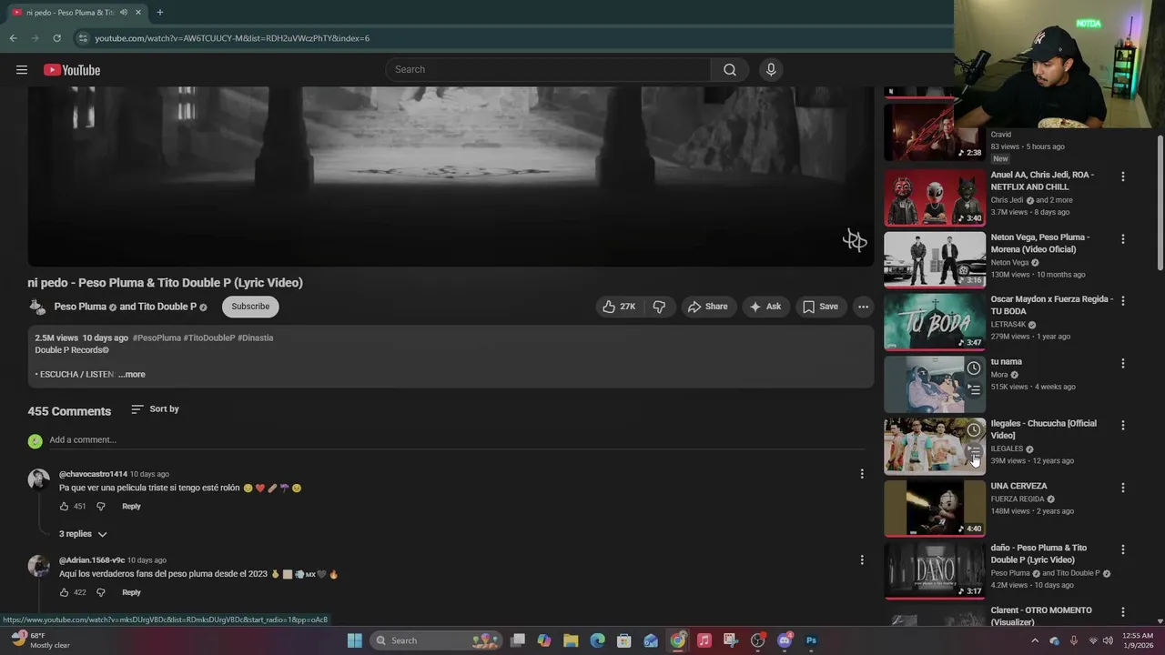Open the Peso Pluma channel name
The image size is (1165, 655).
[x=80, y=307]
